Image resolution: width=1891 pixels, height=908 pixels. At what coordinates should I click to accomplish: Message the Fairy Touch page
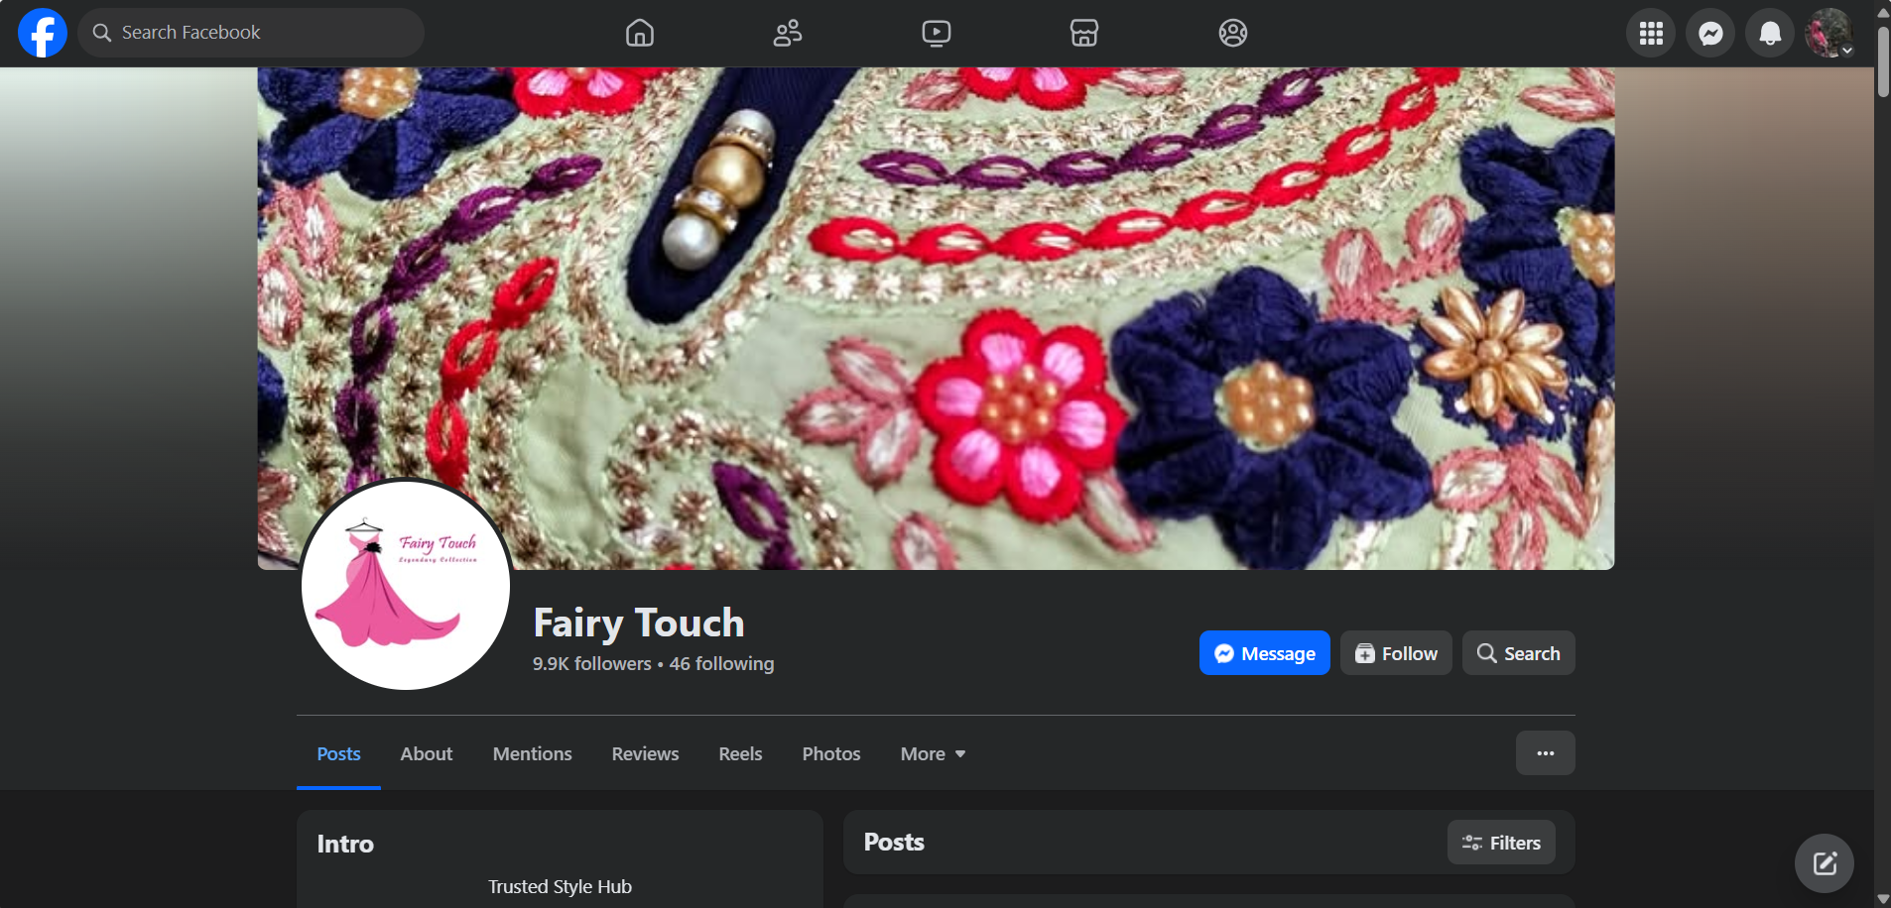tap(1264, 652)
